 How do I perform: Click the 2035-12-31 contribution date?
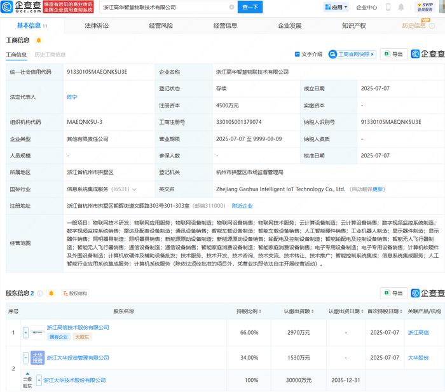[x=346, y=380]
